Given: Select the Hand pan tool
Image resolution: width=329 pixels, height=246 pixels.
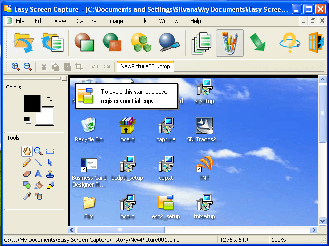Looking at the screenshot, I should pos(27,151).
